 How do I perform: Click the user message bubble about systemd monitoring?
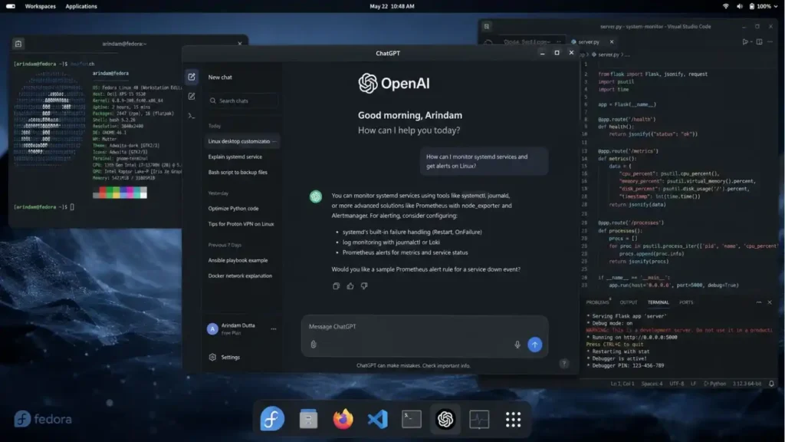click(x=484, y=161)
